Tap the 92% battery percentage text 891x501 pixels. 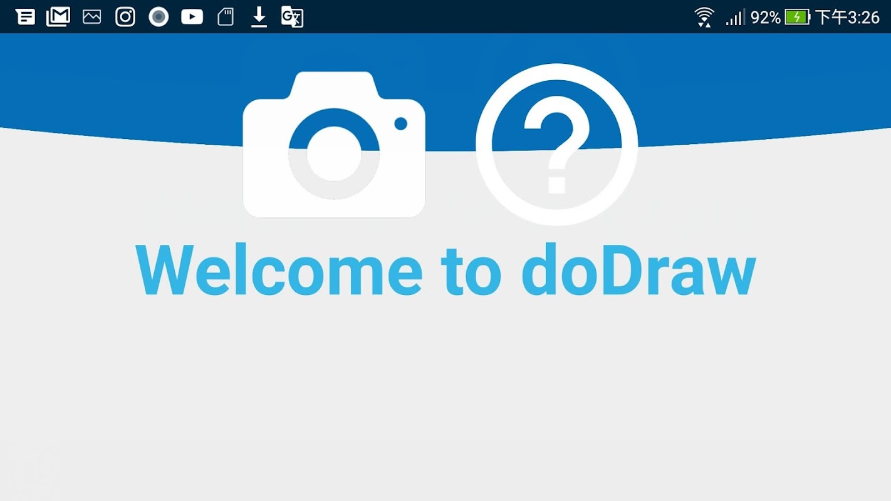click(x=766, y=18)
